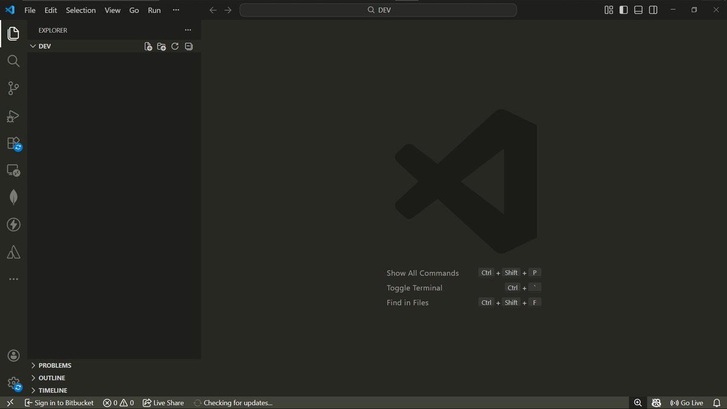The image size is (727, 409).
Task: Click the Find in Files text
Action: click(408, 302)
